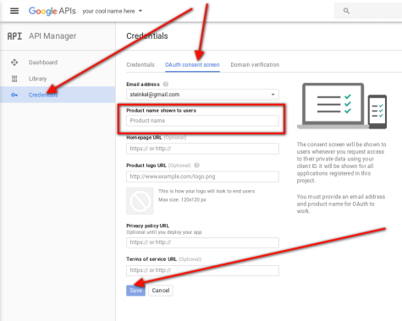Viewport: 402px width, 321px height.
Task: Click the API Manager logo icon
Action: [14, 36]
